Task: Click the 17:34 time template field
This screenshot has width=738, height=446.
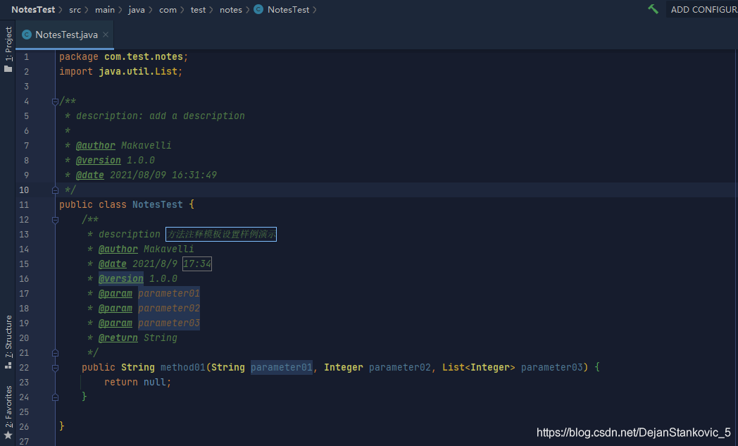Action: [197, 264]
